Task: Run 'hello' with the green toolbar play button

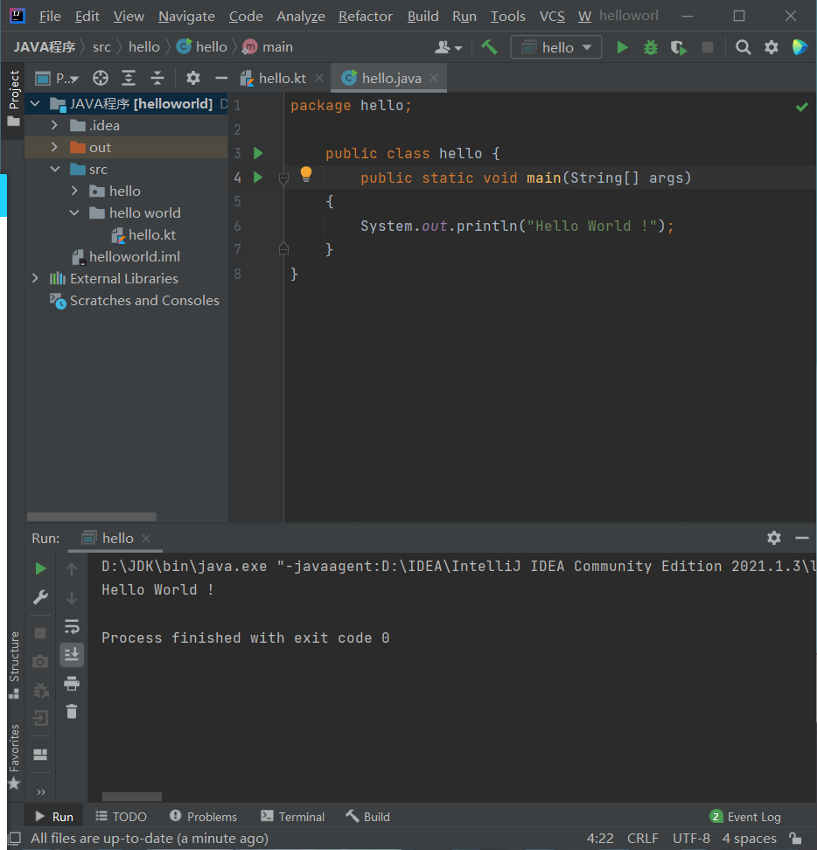Action: 623,48
